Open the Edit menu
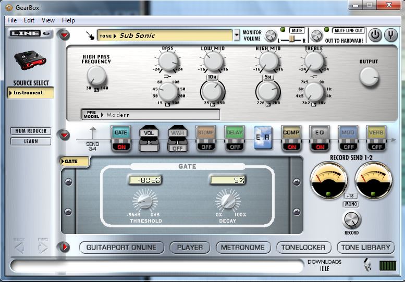The width and height of the screenshot is (405, 282). pyautogui.click(x=29, y=20)
